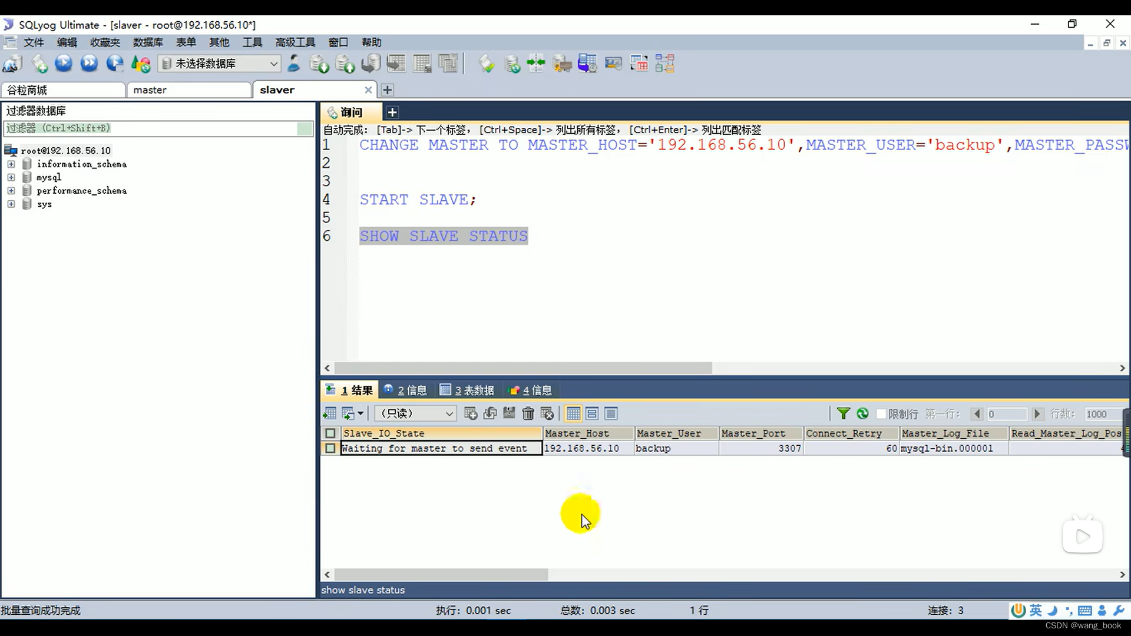This screenshot has height=636, width=1131.
Task: Expand the sys database tree item
Action: tap(11, 203)
